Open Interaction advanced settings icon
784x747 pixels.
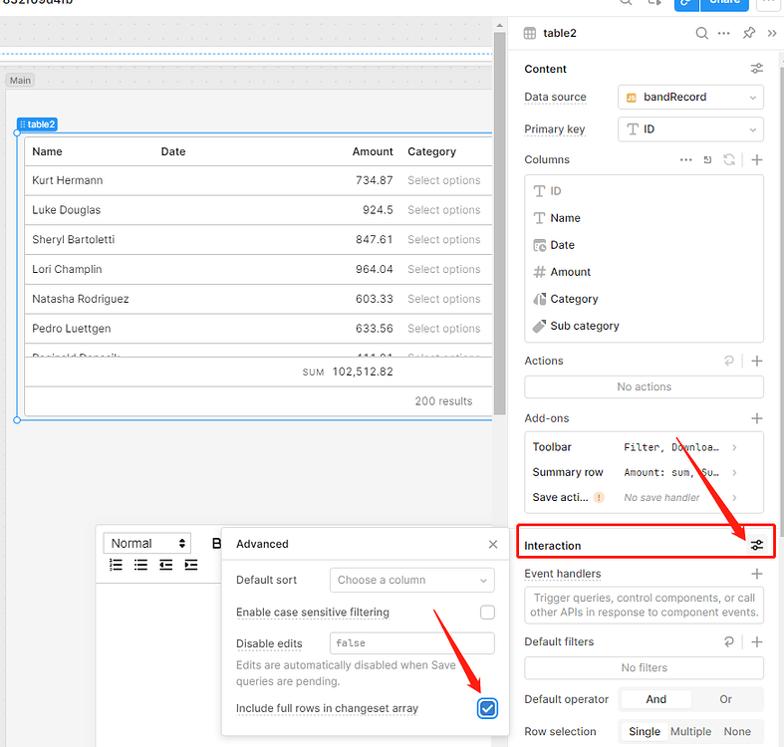(757, 545)
